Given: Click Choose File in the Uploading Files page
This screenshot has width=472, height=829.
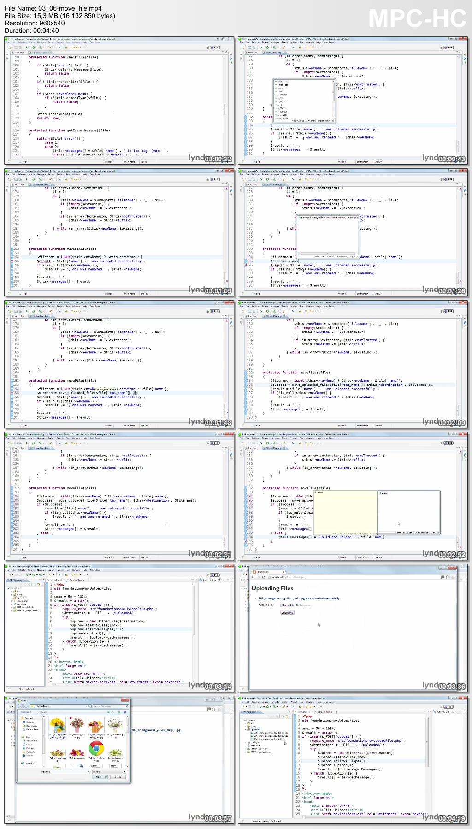Looking at the screenshot, I should 288,605.
